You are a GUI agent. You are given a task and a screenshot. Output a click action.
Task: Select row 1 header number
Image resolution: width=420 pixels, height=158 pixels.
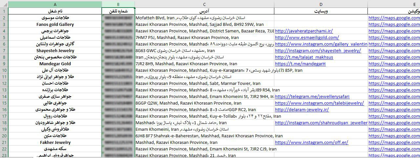pos(4,11)
